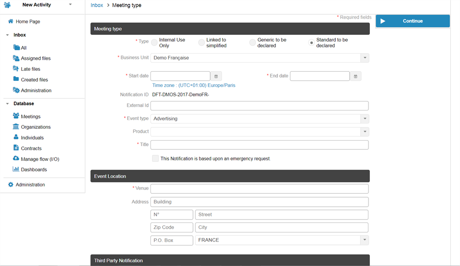Open the Business Unit dropdown
The width and height of the screenshot is (460, 266).
(x=365, y=58)
